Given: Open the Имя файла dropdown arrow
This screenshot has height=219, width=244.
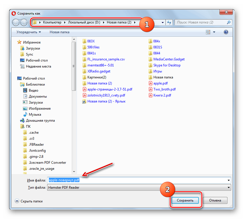Looking at the screenshot, I should coord(229,180).
